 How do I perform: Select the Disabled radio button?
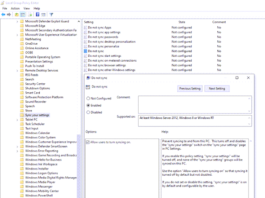click(x=88, y=112)
